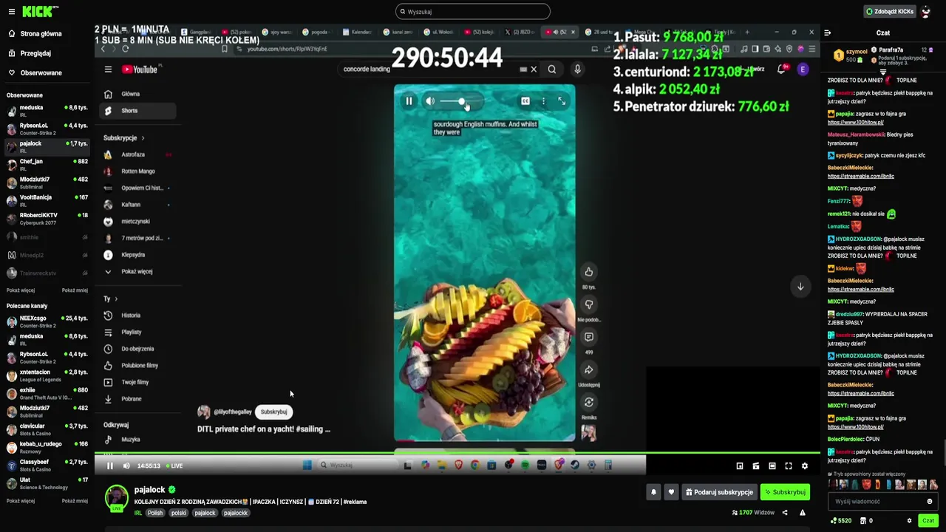Open chat emoji picker
The height and width of the screenshot is (532, 946).
(930, 502)
